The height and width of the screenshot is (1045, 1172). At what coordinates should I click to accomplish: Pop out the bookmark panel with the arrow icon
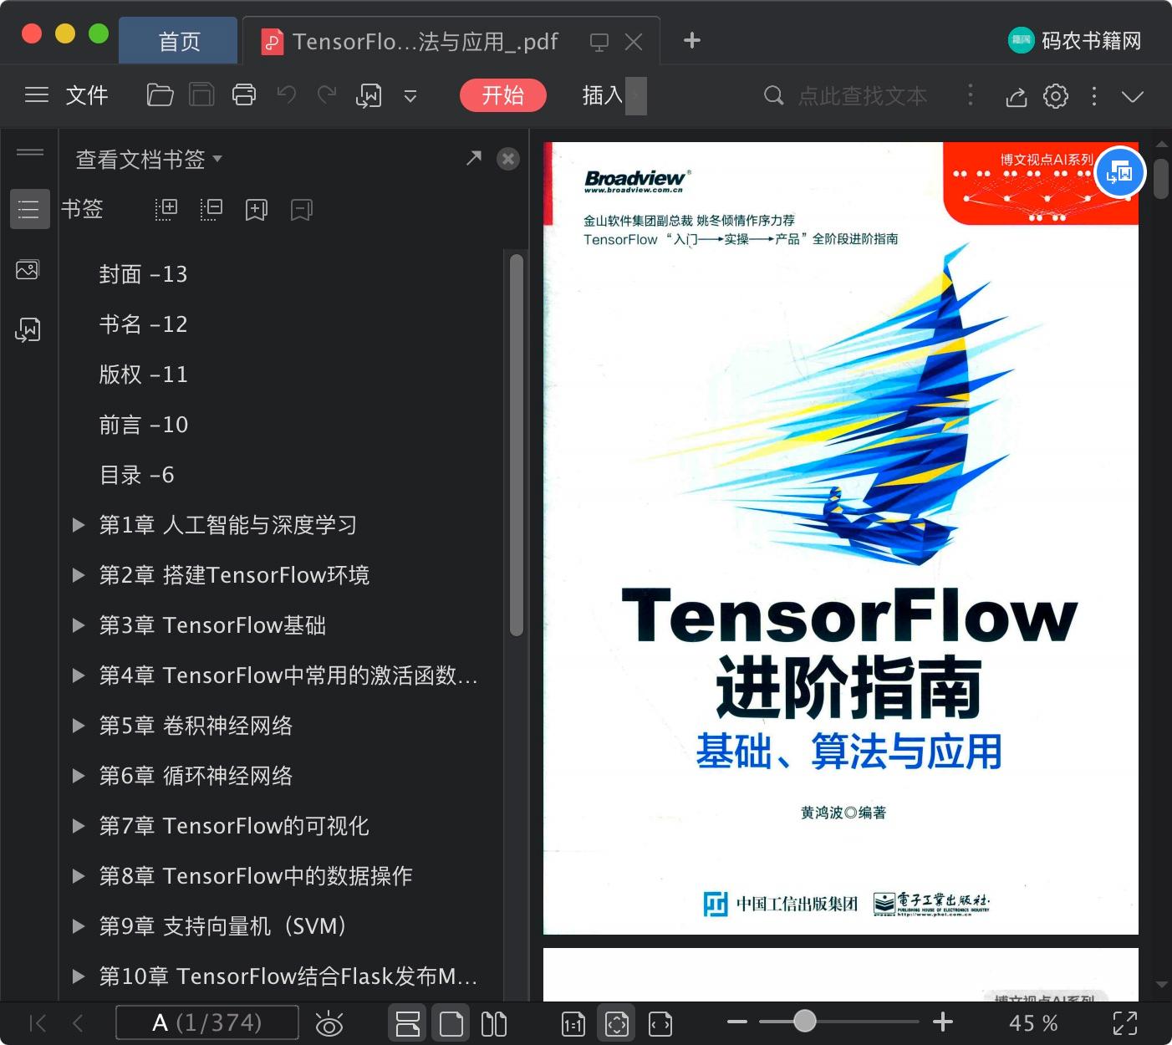(474, 158)
